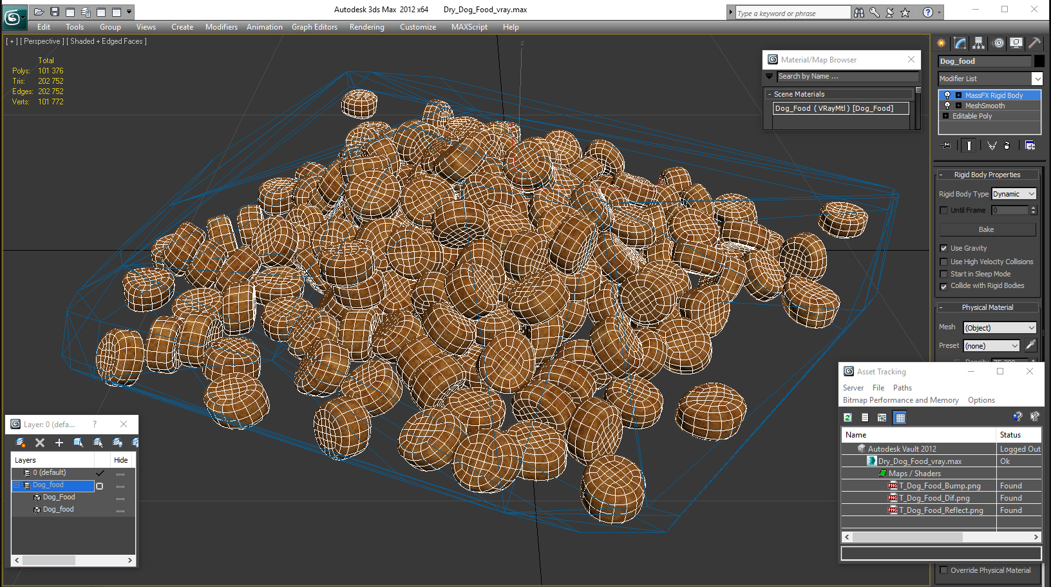Viewport: 1051px width, 587px height.
Task: Click Until Frame spinner arrows
Action: pos(1033,210)
